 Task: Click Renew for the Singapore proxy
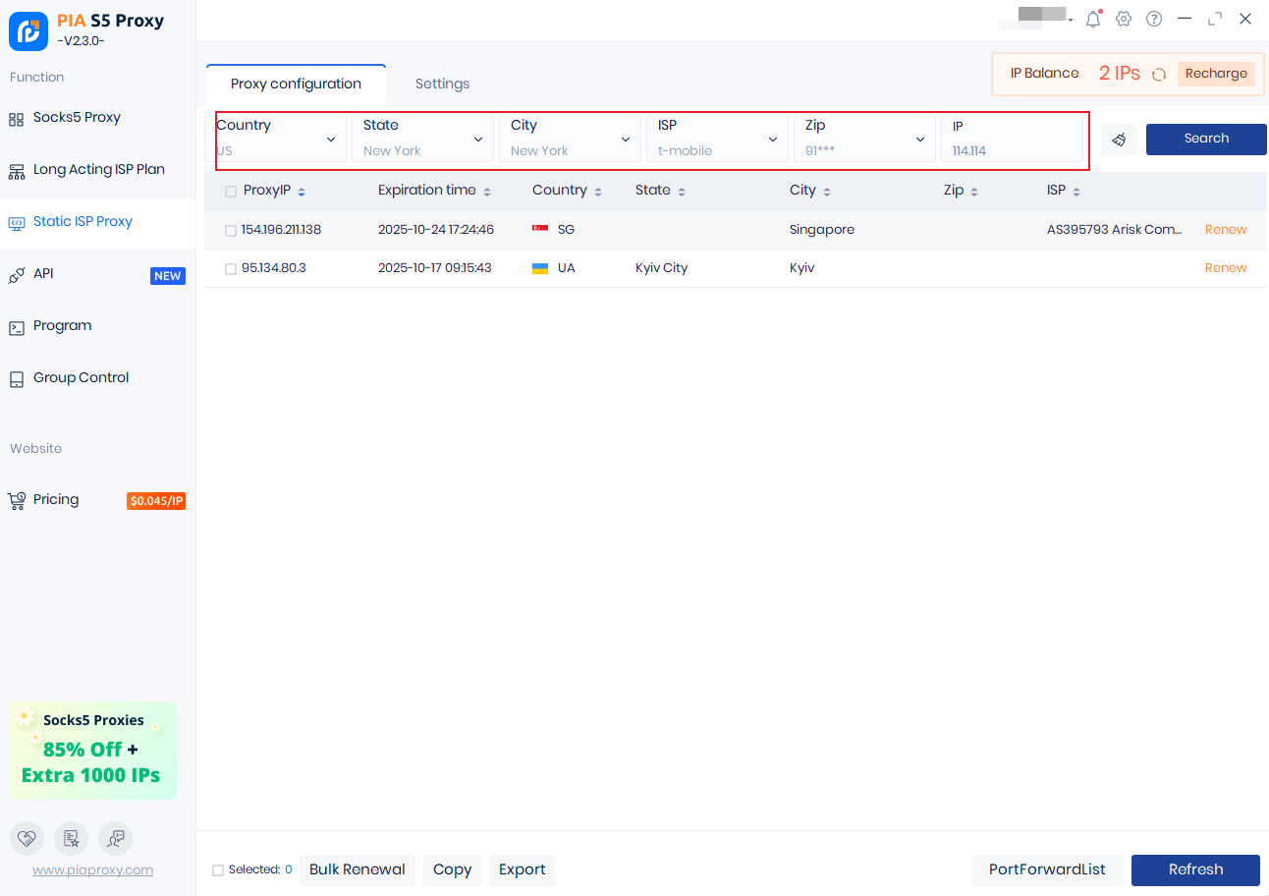1226,230
